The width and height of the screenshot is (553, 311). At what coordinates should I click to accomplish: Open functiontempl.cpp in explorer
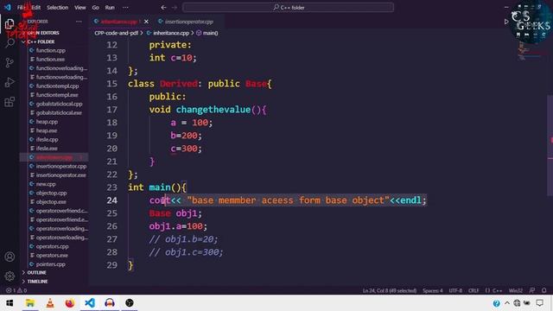[57, 86]
